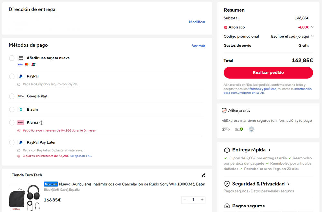Click the Google Pay logo icon
322x212 pixels.
click(x=21, y=96)
